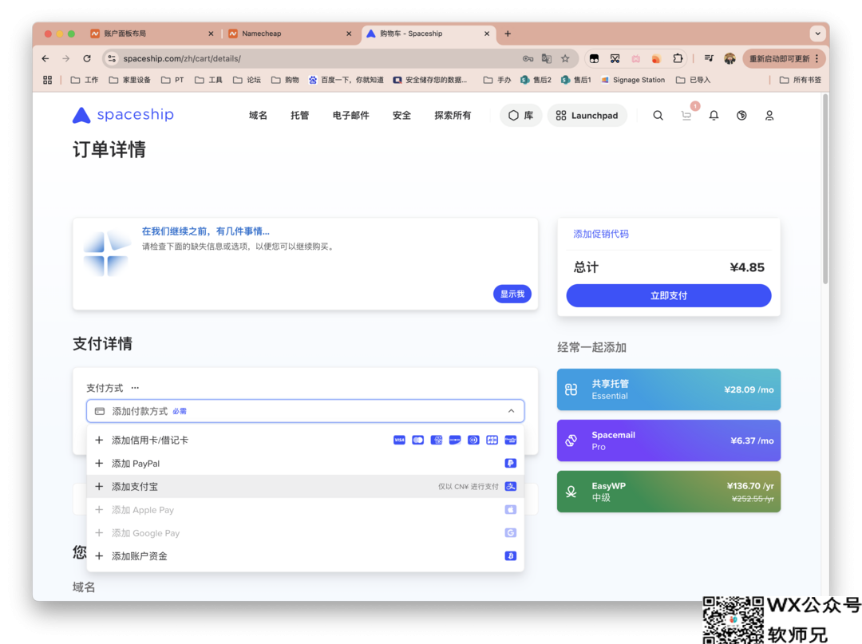Select 添加支付宝 option
The height and width of the screenshot is (644, 862).
(x=305, y=486)
